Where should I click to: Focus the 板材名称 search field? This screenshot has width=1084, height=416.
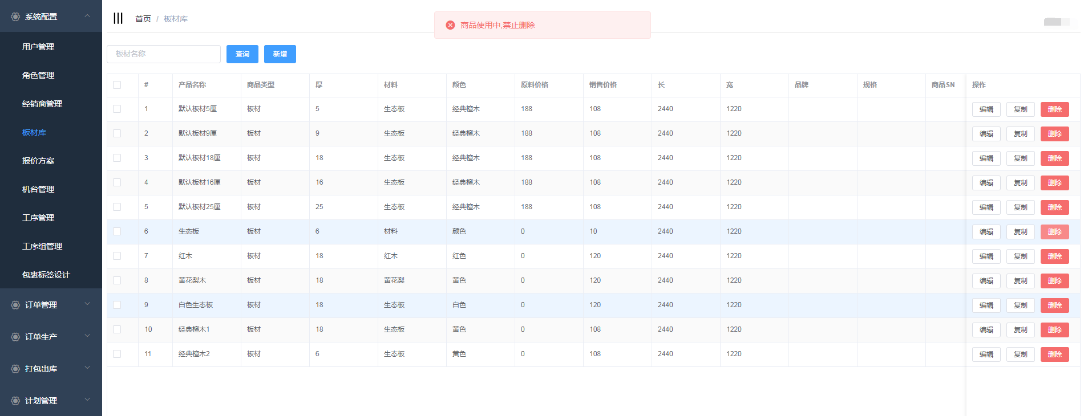pyautogui.click(x=164, y=54)
